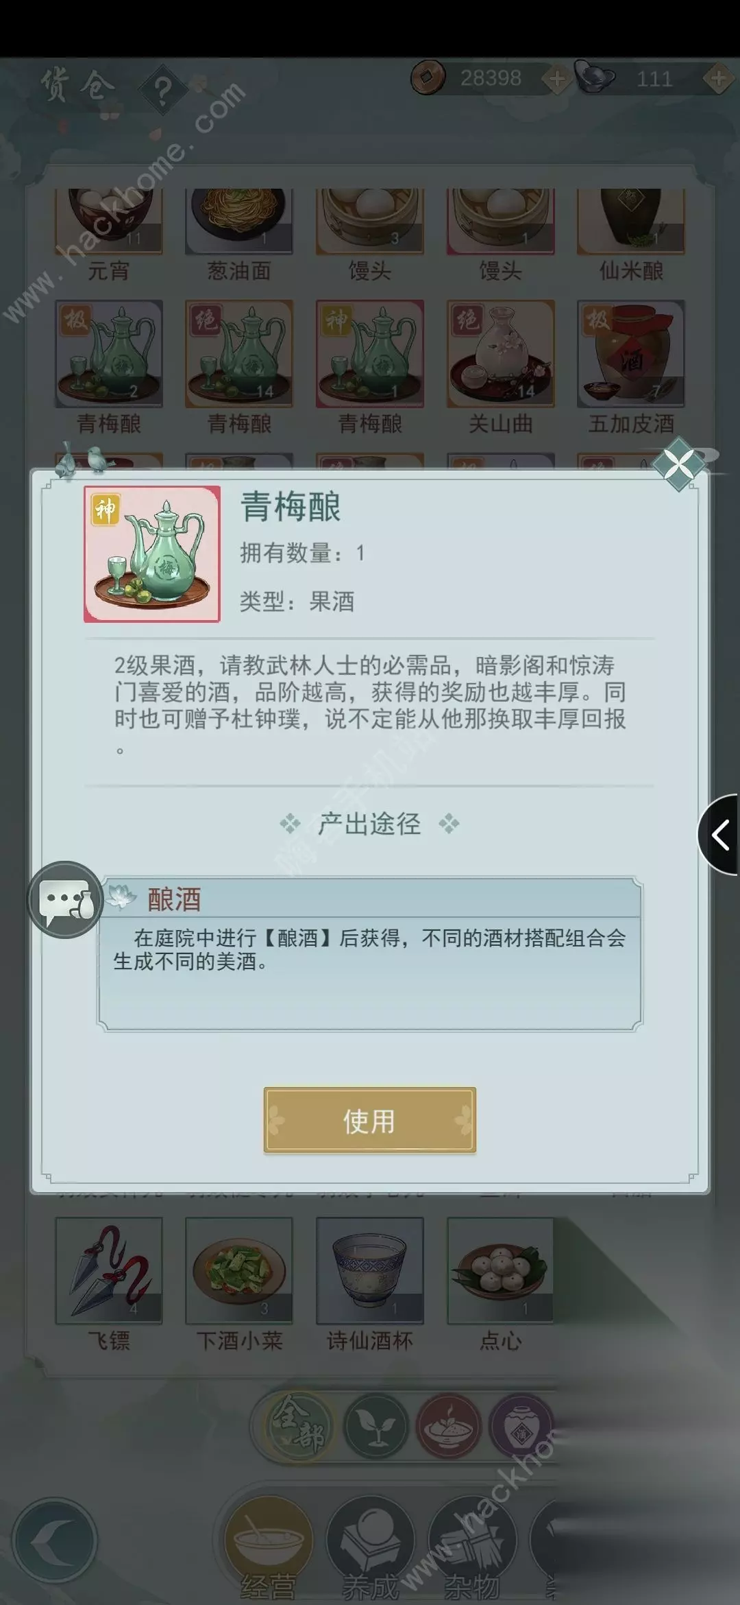Switch to the 杂物 tab
Viewport: 740px width, 1605px height.
tap(471, 1551)
